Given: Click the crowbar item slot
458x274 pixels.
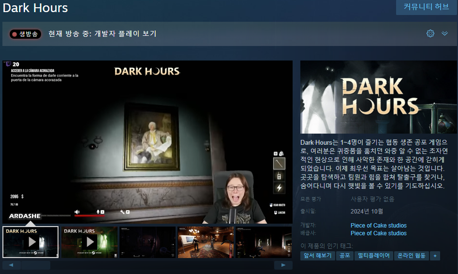Looking at the screenshot, I should click(x=279, y=164).
